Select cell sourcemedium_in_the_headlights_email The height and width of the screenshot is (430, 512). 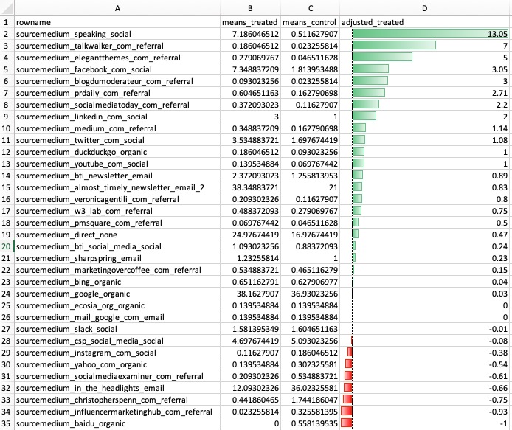click(x=117, y=388)
